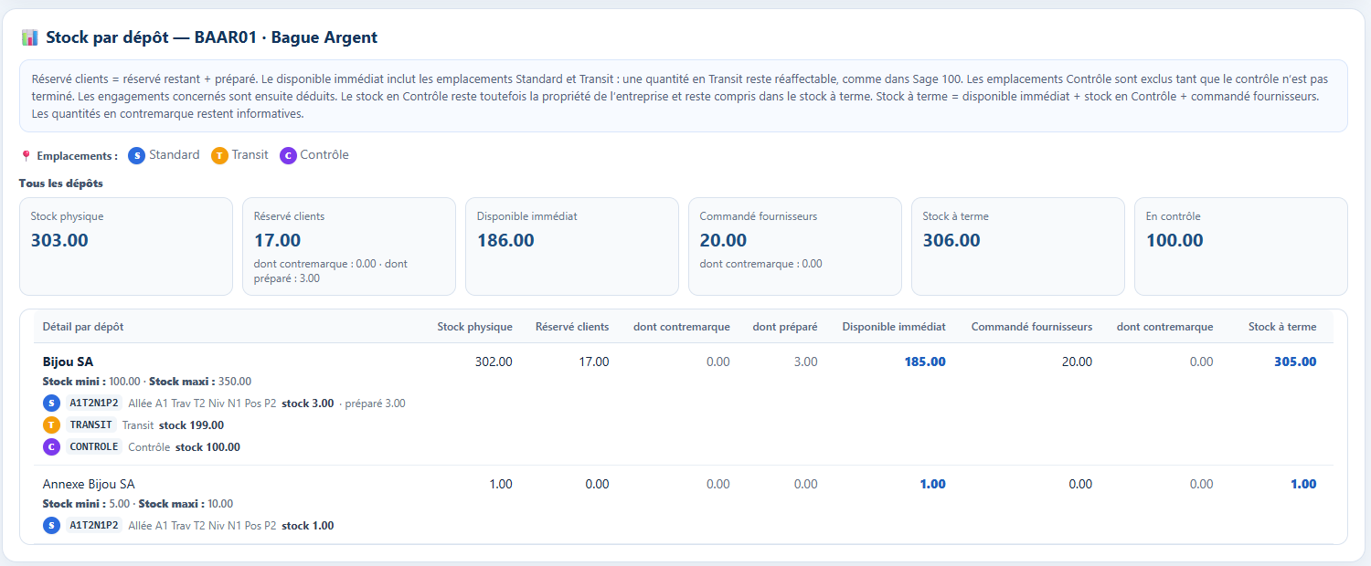
Task: Click the Réservé clients column header
Action: (572, 327)
